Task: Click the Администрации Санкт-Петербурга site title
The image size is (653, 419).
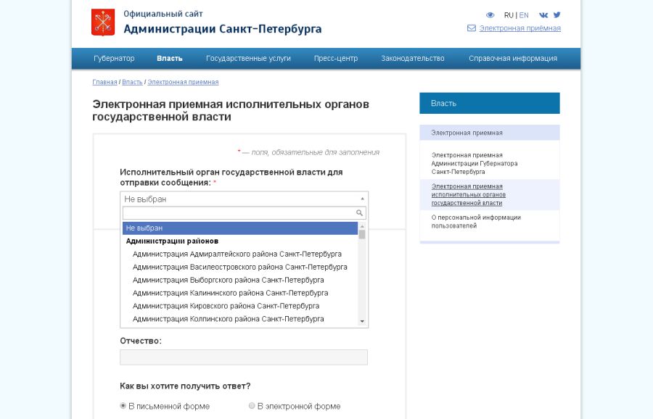Action: coord(223,29)
